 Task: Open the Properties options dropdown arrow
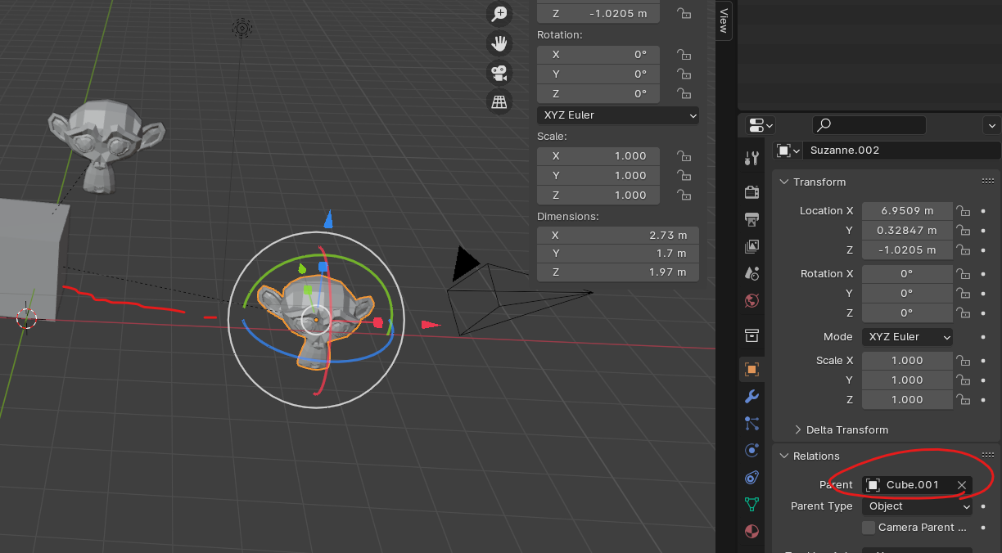(992, 125)
